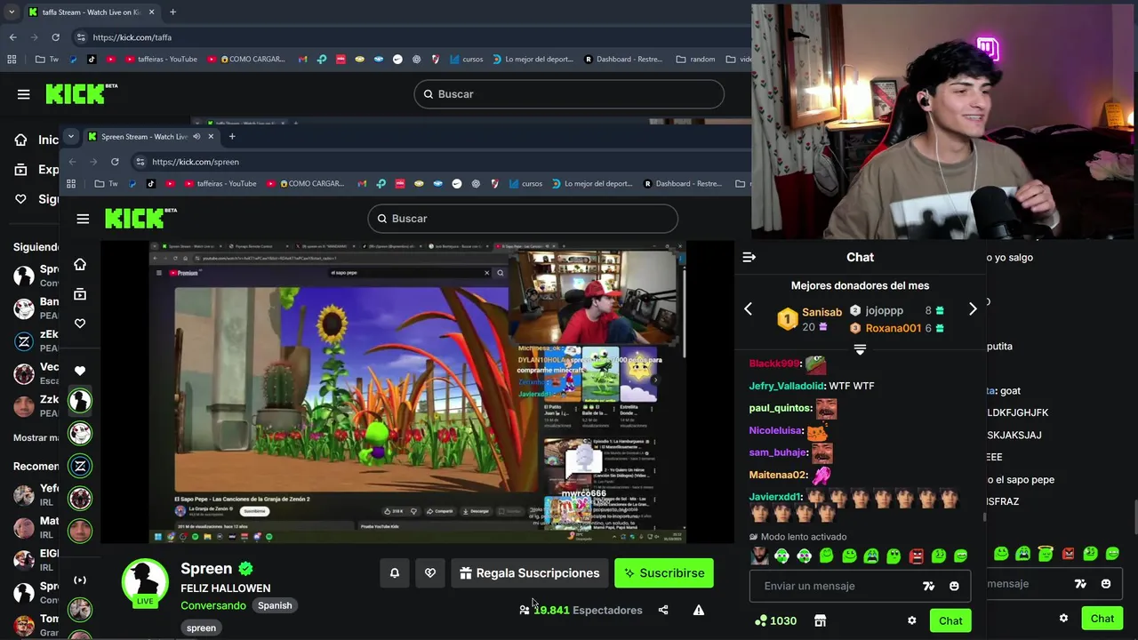The height and width of the screenshot is (640, 1138).
Task: Click Chat button in taffa window
Action: [1102, 619]
